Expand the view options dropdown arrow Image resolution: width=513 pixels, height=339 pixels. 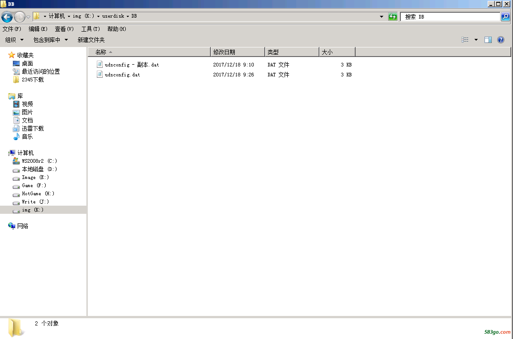click(x=476, y=40)
